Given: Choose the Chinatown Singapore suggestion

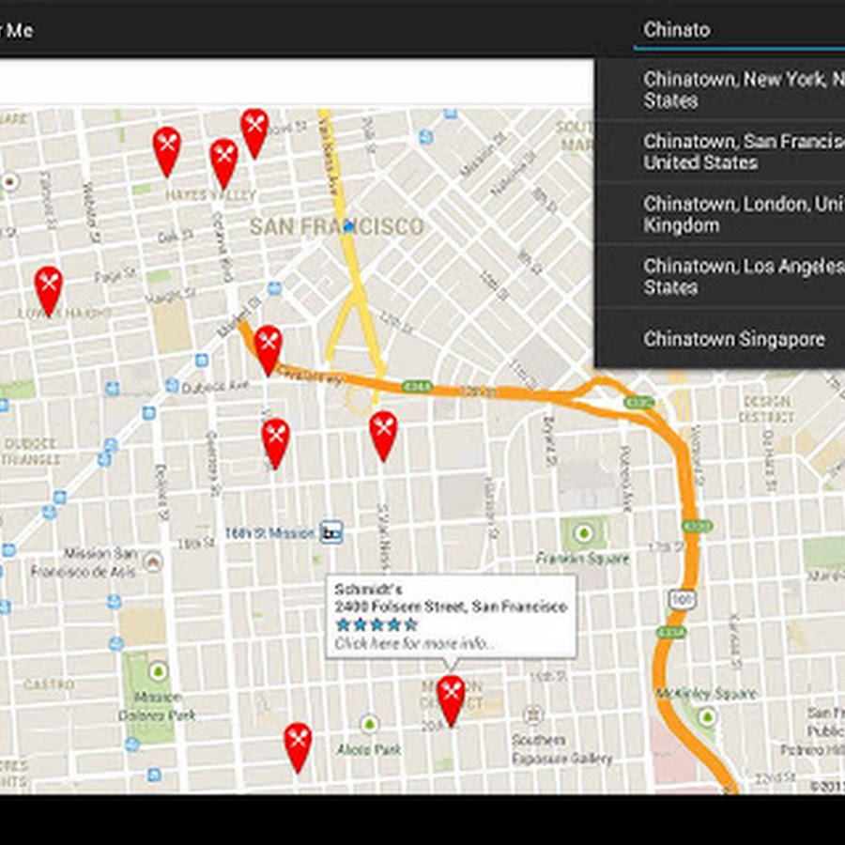Looking at the screenshot, I should [x=720, y=339].
